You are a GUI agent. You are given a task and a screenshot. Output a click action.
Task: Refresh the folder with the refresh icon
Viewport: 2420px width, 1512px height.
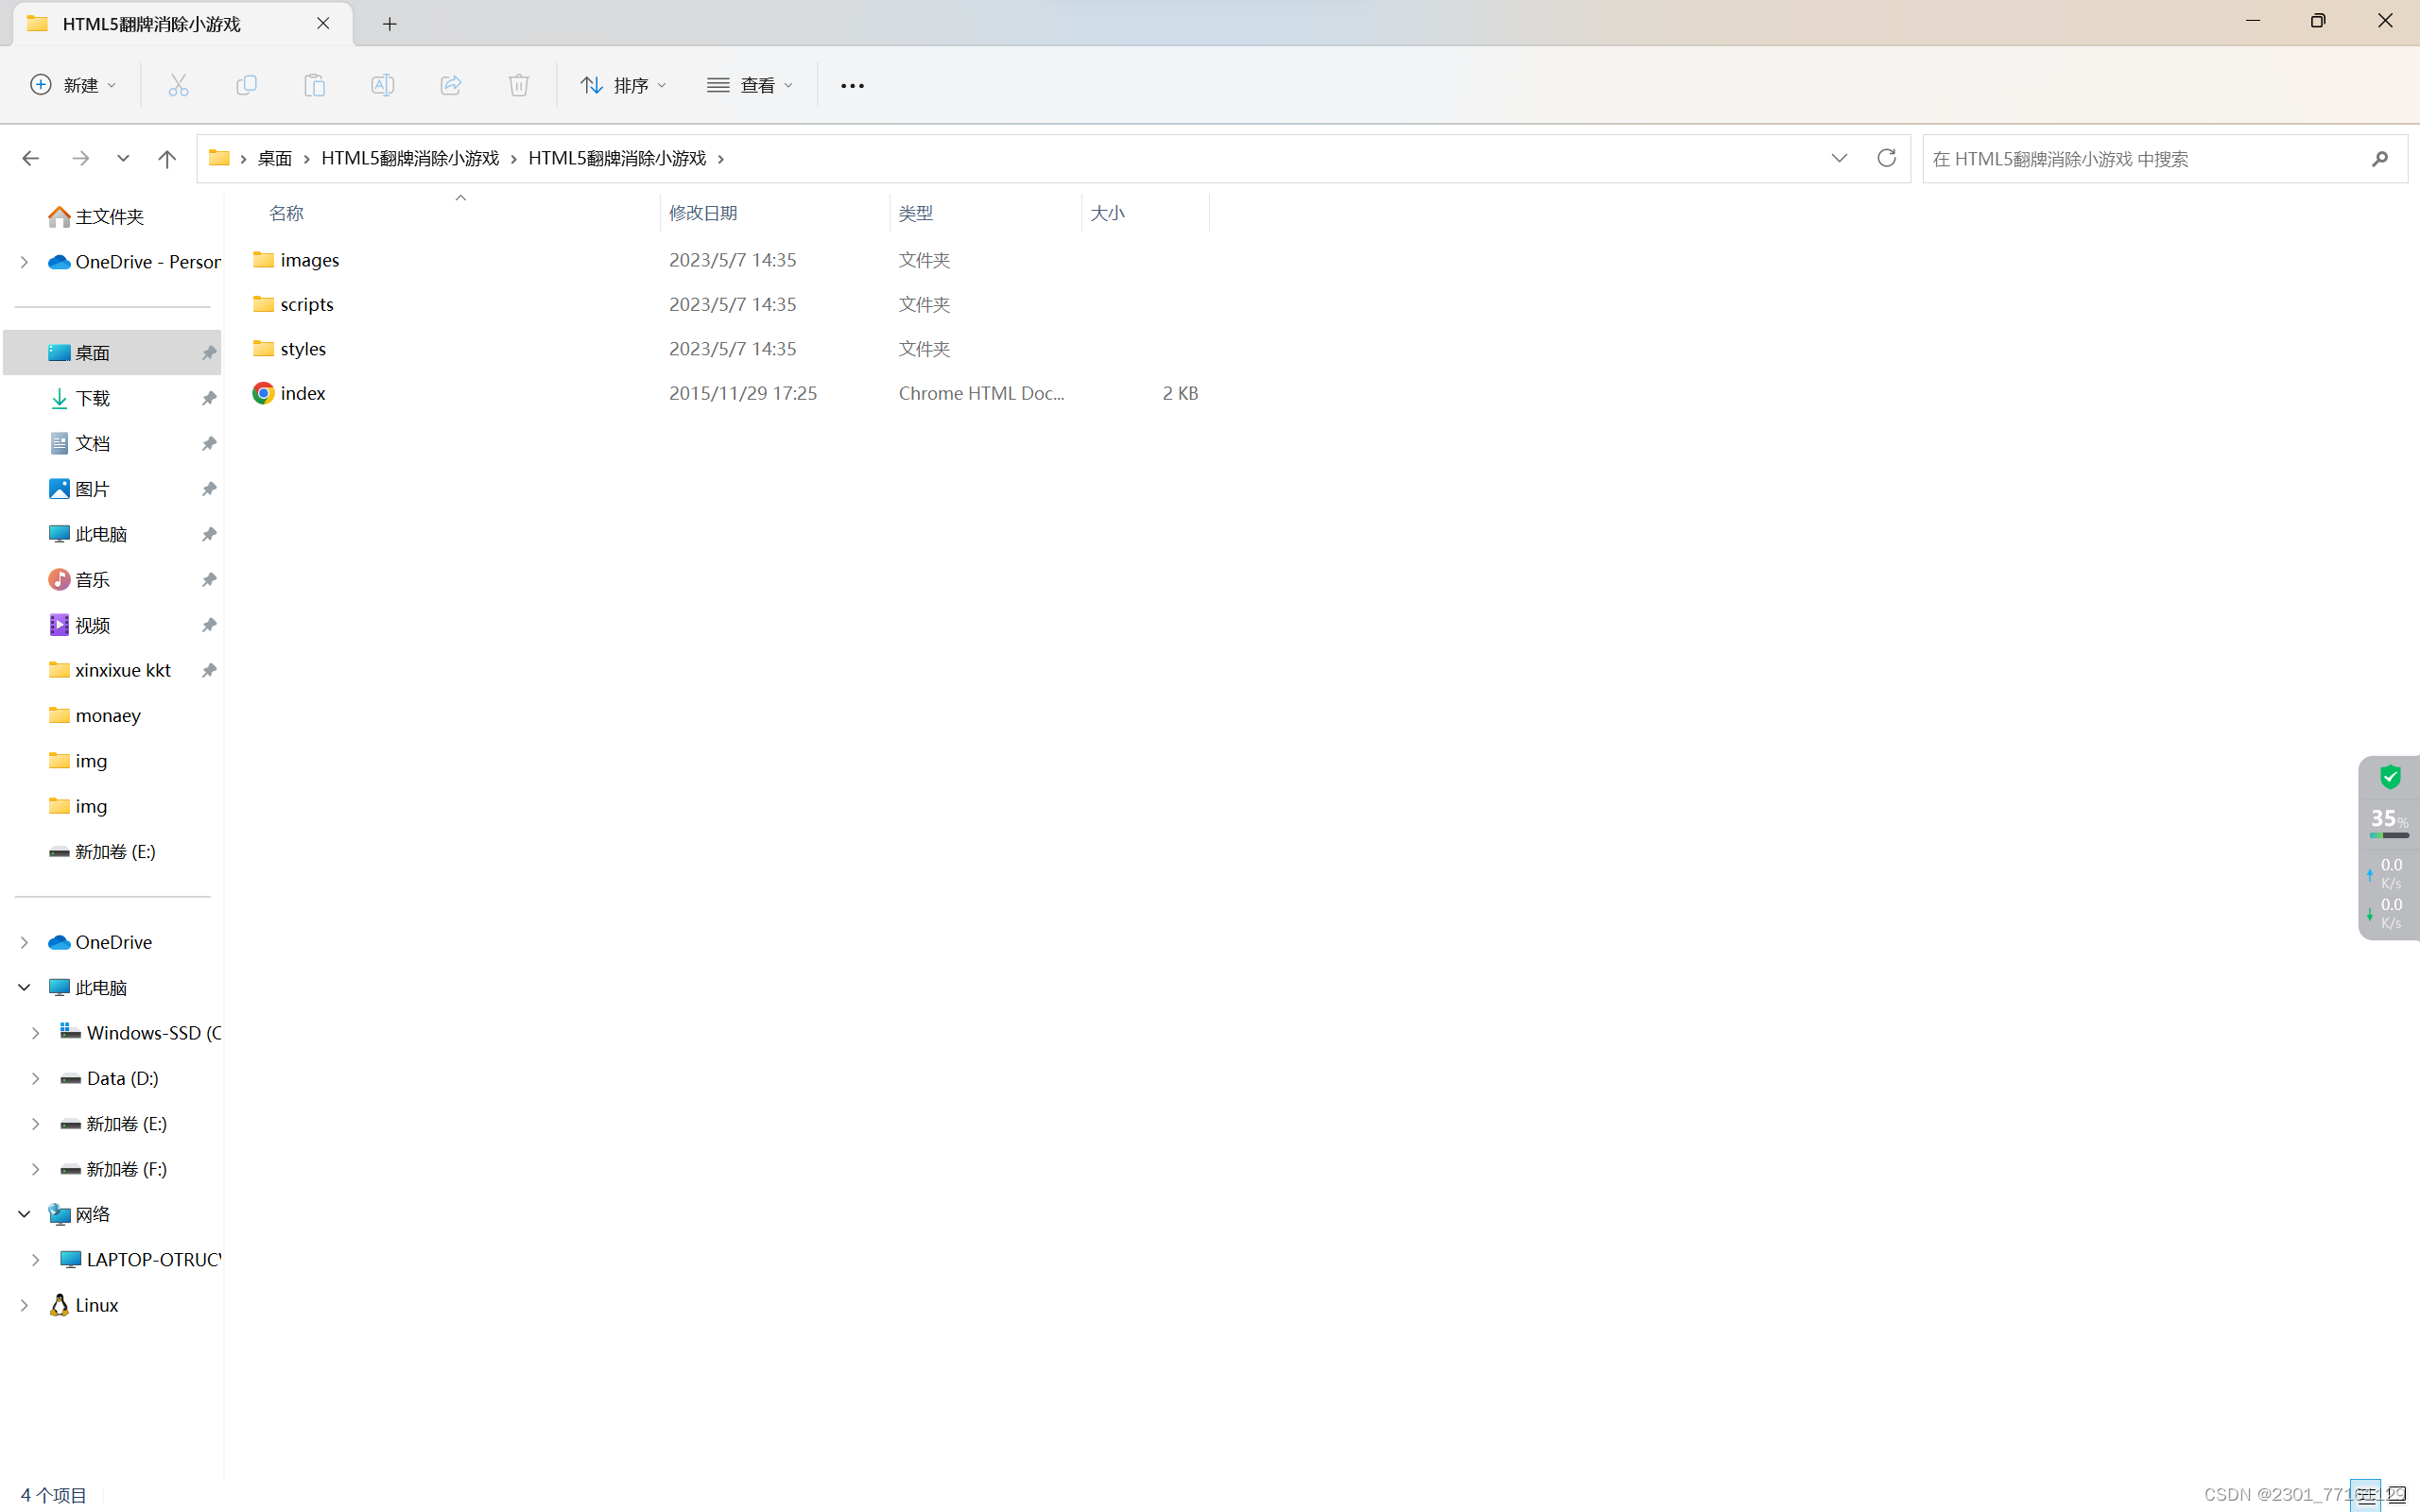coord(1886,158)
